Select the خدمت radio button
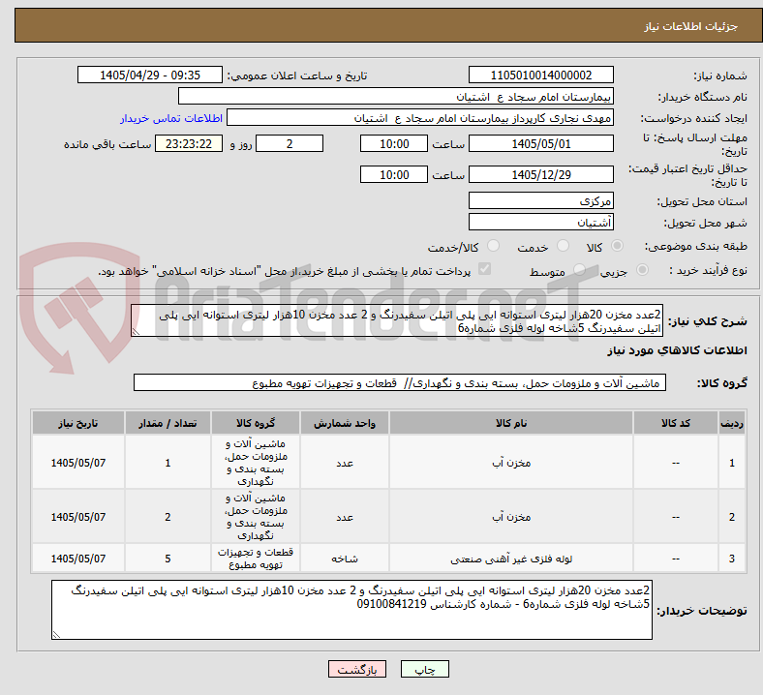 coord(563,246)
